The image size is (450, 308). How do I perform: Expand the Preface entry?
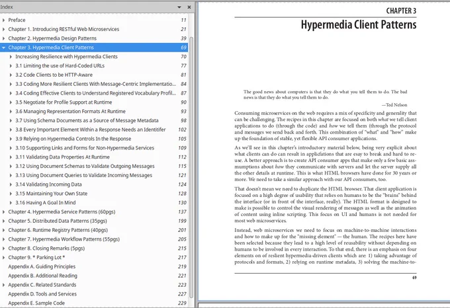(3, 20)
